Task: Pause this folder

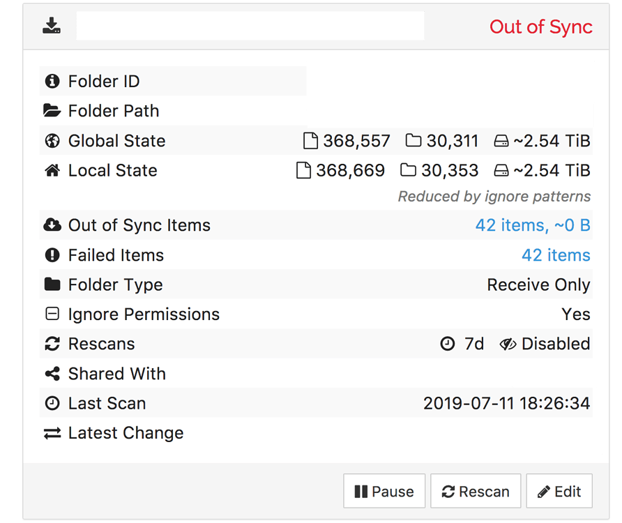Action: [x=384, y=491]
